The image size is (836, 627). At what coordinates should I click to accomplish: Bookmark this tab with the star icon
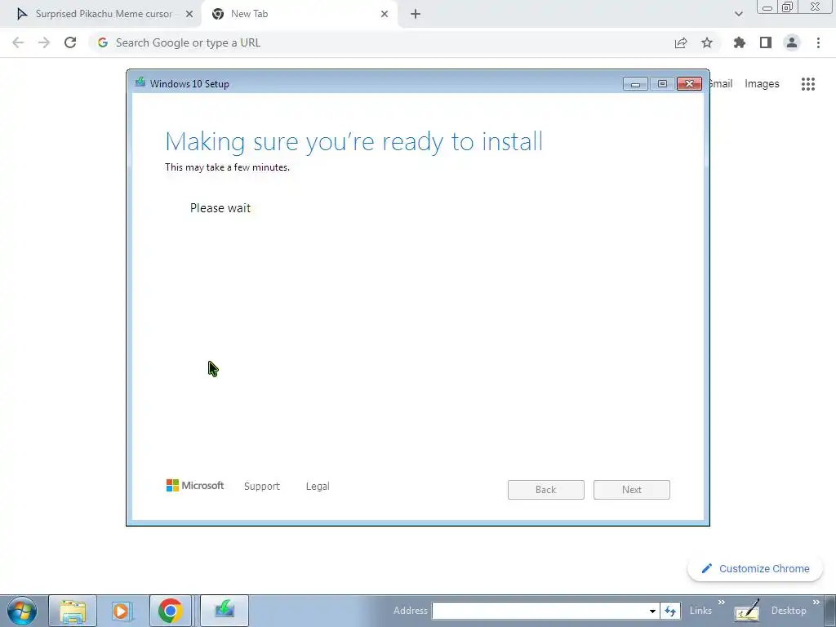point(707,42)
